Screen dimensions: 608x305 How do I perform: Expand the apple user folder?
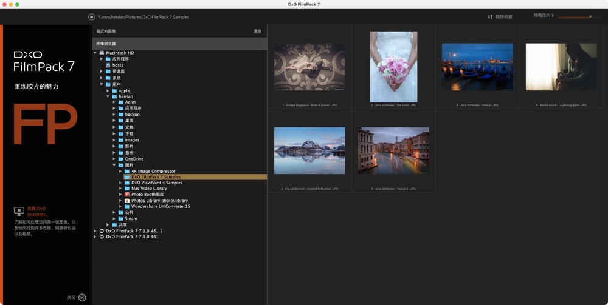pos(108,91)
